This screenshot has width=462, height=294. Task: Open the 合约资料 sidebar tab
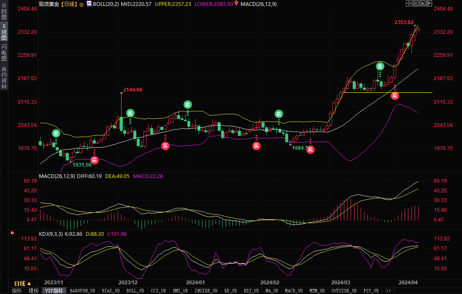tap(4, 77)
